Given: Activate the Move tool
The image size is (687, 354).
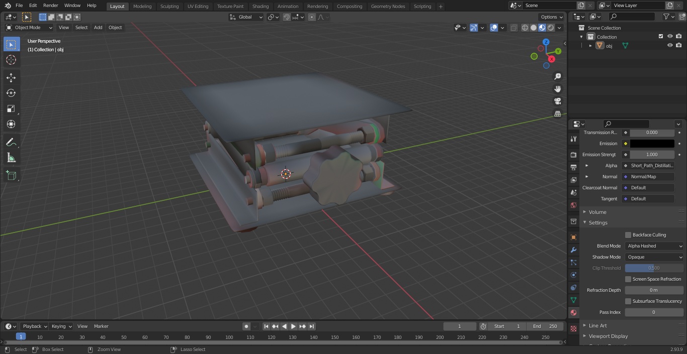Looking at the screenshot, I should click(11, 77).
